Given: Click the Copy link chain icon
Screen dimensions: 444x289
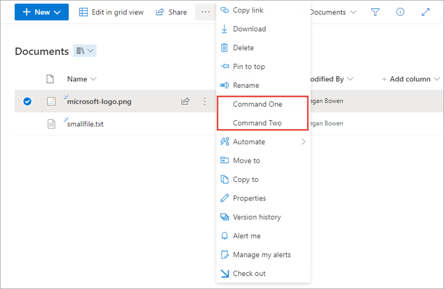Looking at the screenshot, I should click(x=225, y=10).
